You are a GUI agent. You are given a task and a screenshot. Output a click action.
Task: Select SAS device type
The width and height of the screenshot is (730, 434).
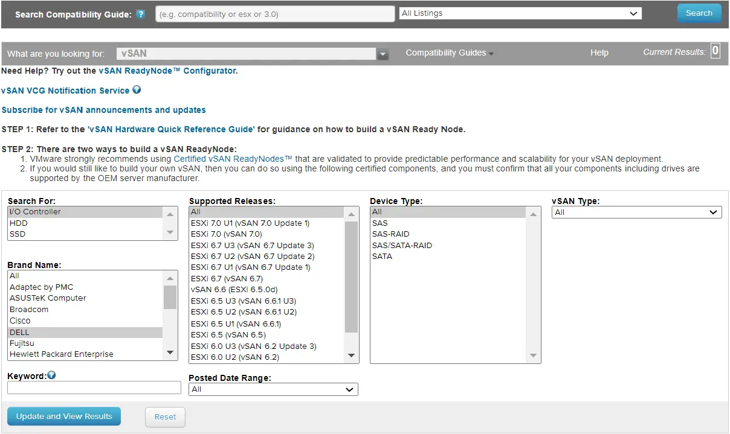[x=448, y=223]
